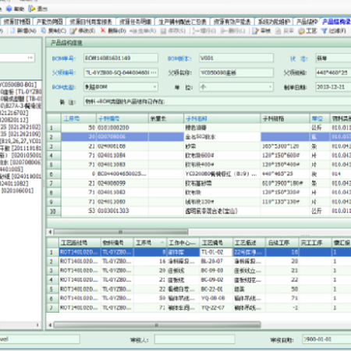The width and height of the screenshot is (351, 351).
Task: Click the Filter (F) funnel icon
Action: 324,31
